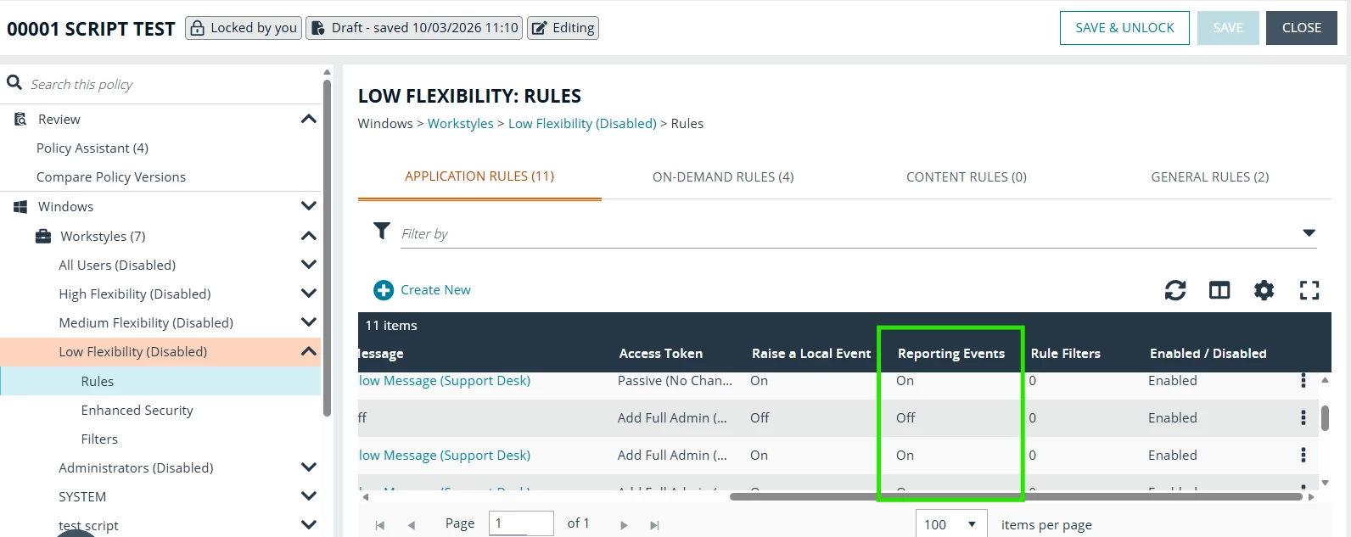Image resolution: width=1351 pixels, height=537 pixels.
Task: Open Compare Policy Versions
Action: [x=111, y=176]
